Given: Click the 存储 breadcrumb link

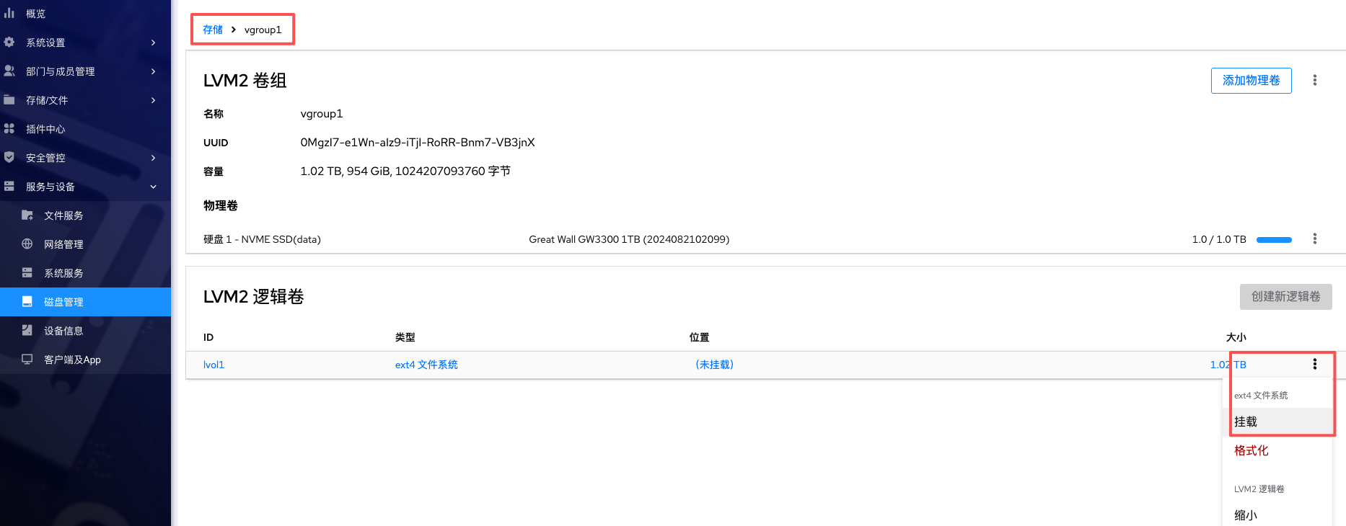Looking at the screenshot, I should pos(213,30).
